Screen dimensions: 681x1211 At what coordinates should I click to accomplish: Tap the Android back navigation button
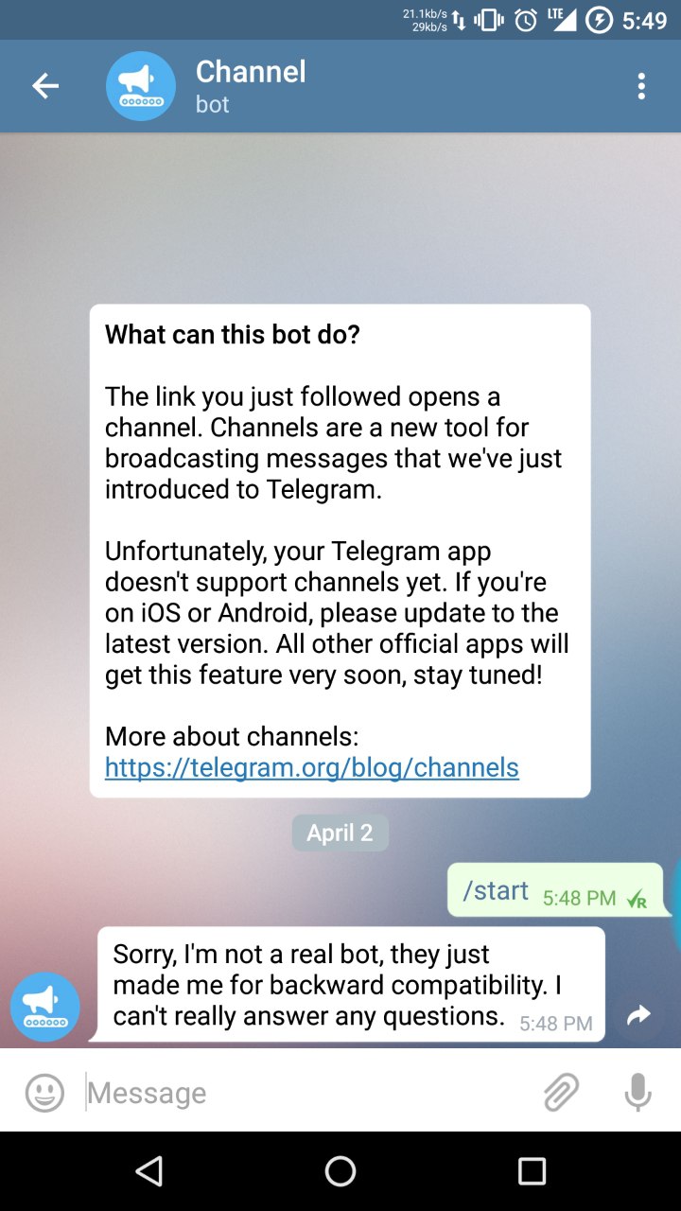click(148, 1171)
